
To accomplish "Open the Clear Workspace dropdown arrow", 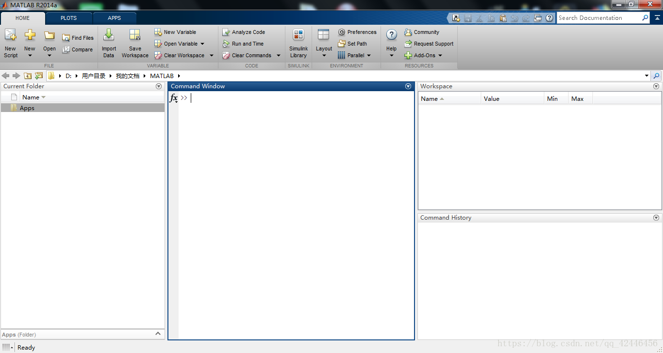I will click(x=212, y=55).
